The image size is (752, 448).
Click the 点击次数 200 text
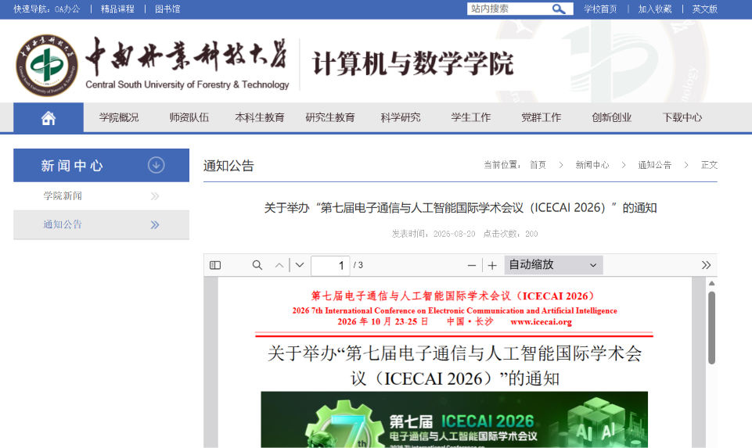[510, 234]
